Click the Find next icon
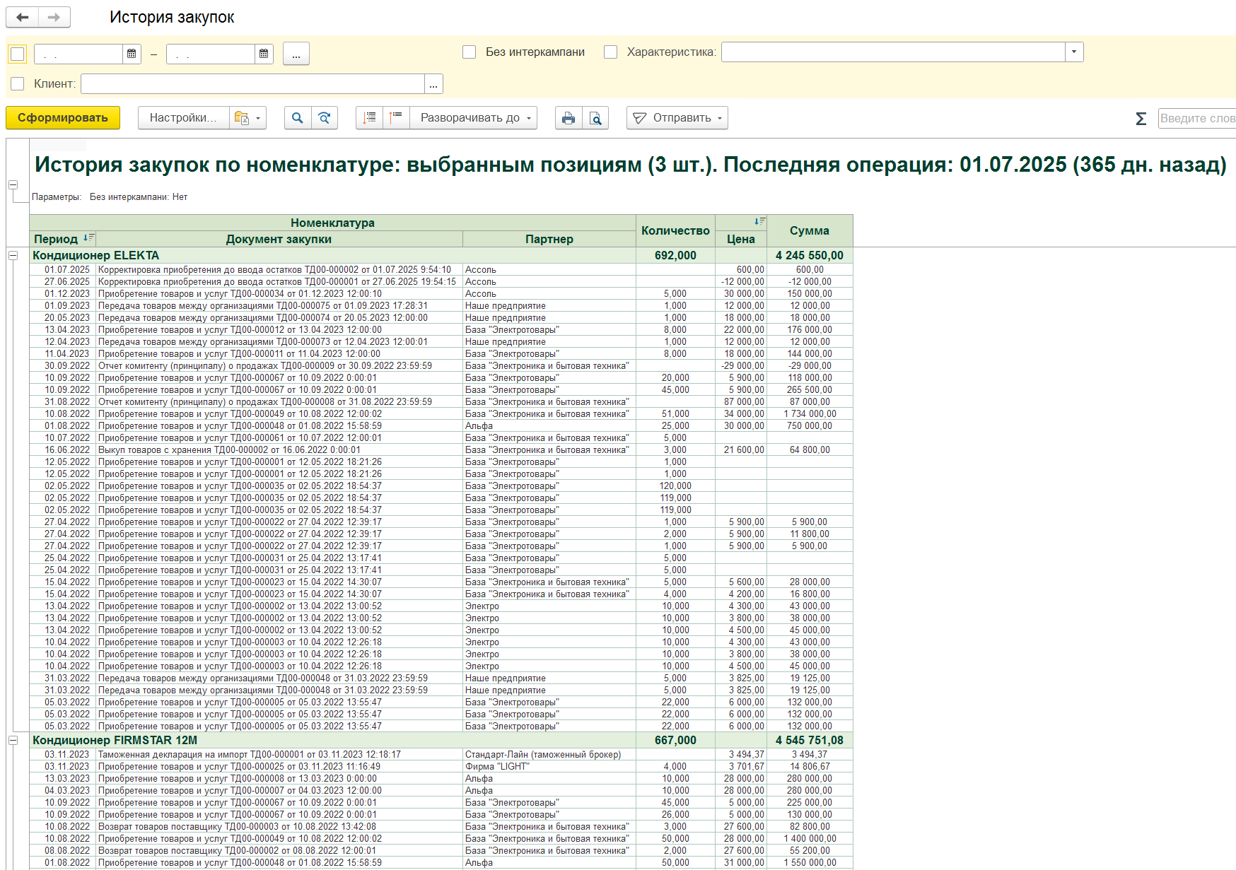1236x870 pixels. [x=325, y=118]
